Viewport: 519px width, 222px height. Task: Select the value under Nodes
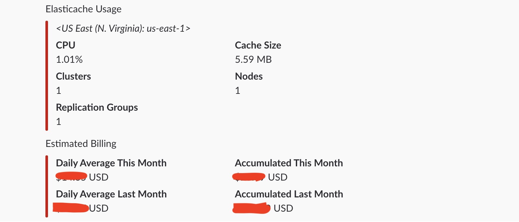click(238, 91)
